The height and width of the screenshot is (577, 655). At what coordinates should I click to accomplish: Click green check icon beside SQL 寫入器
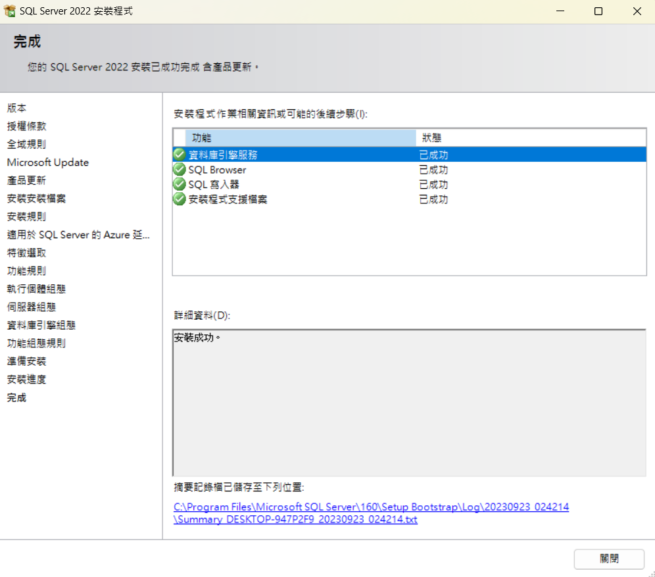tap(180, 184)
